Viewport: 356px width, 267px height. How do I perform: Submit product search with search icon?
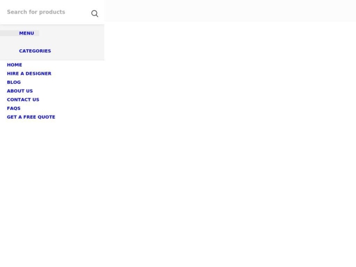[94, 13]
